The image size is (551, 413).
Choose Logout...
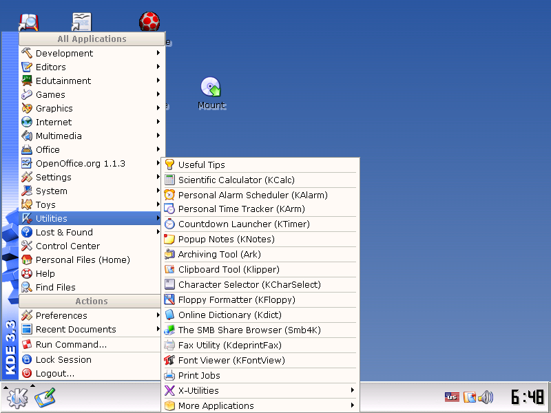click(90, 373)
